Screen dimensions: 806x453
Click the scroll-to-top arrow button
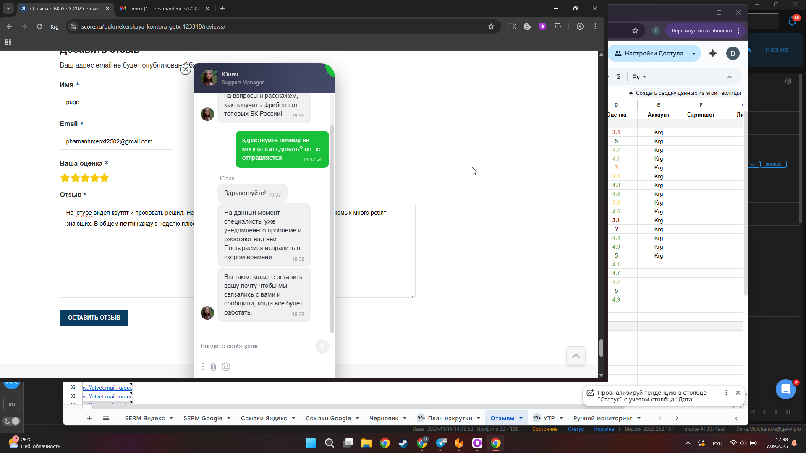point(576,356)
